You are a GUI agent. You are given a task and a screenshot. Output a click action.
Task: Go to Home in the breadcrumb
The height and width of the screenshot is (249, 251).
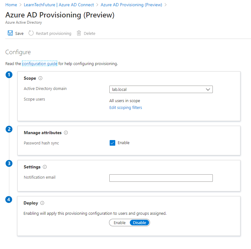(x=11, y=5)
